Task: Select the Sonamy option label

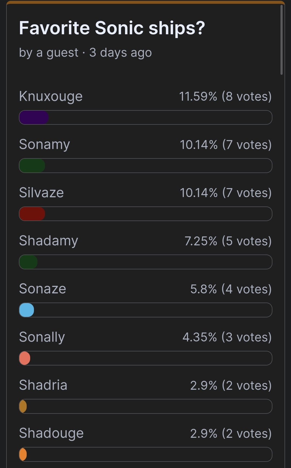Action: 45,145
